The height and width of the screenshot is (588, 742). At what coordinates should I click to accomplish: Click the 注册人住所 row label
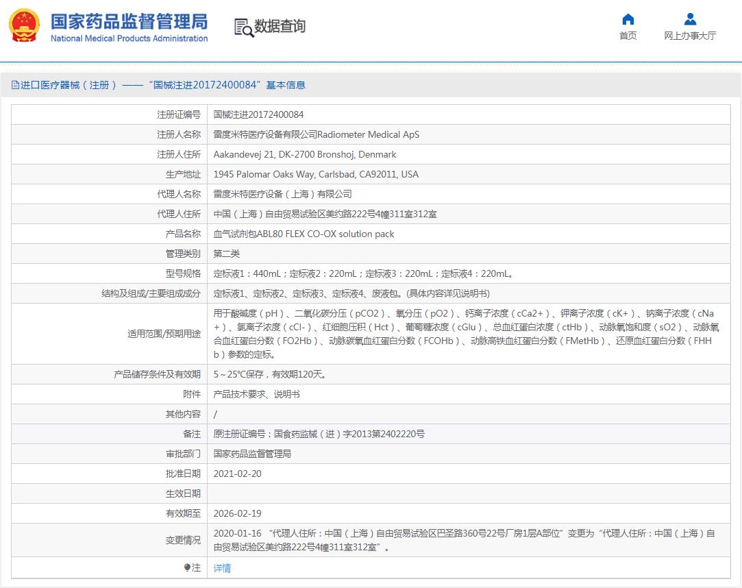point(179,154)
